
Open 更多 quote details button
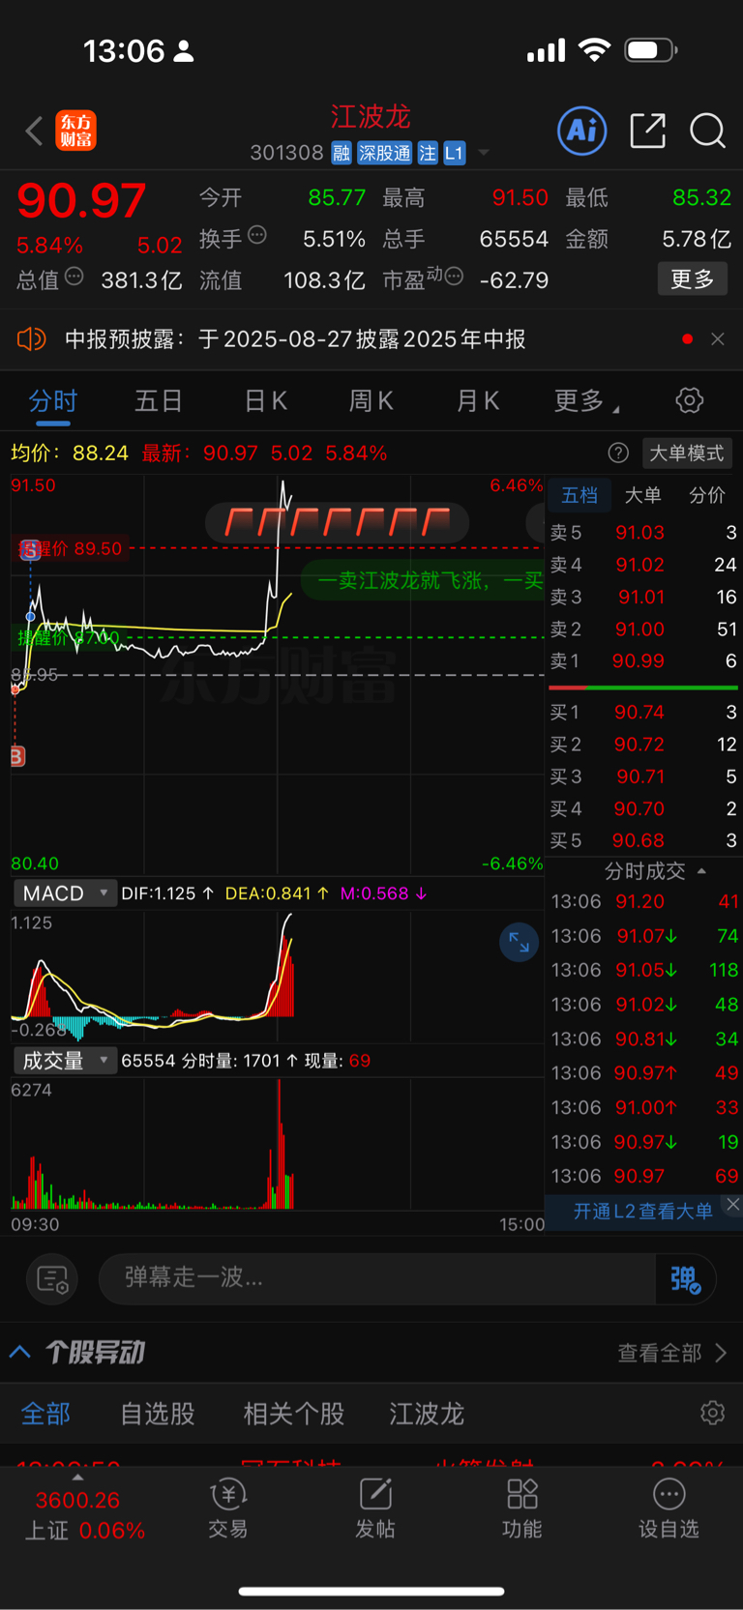[693, 279]
